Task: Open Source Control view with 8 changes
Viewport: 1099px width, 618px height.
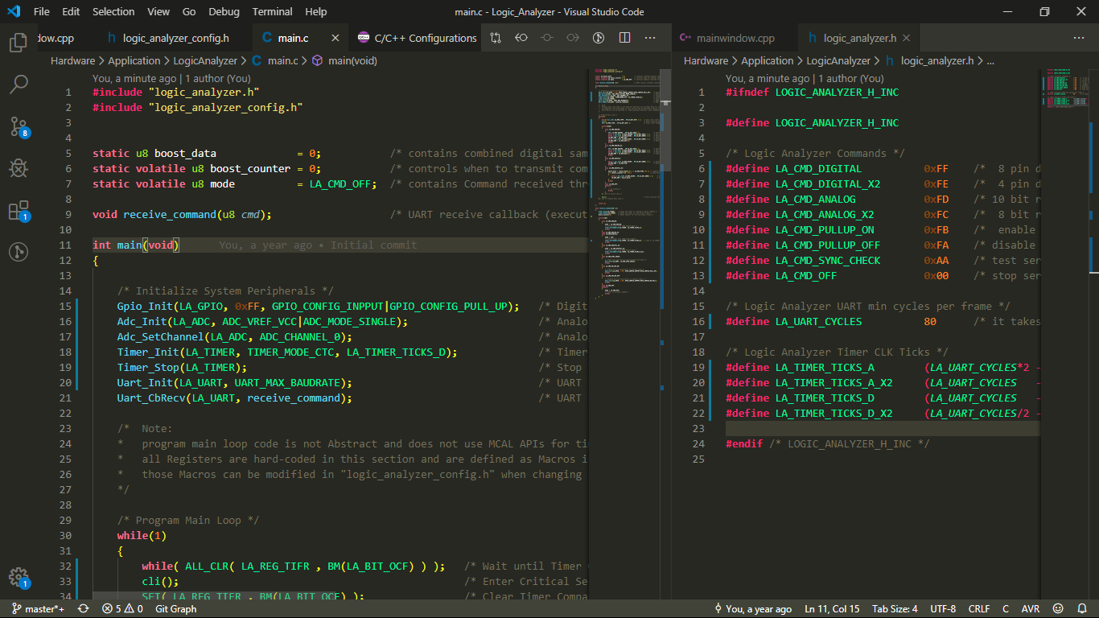Action: (18, 126)
